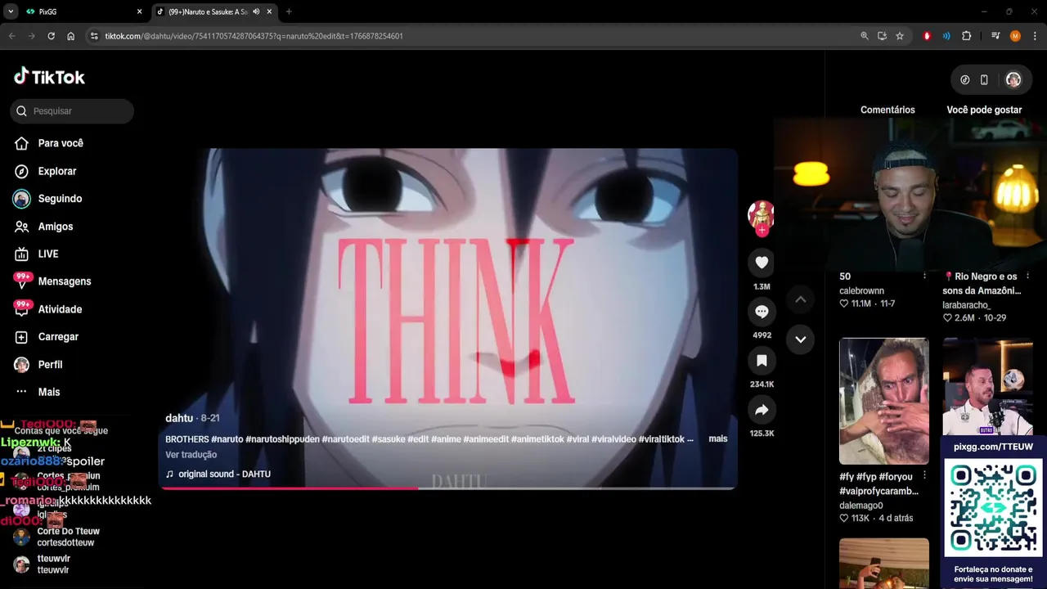The width and height of the screenshot is (1047, 589).
Task: Install app icon in address bar
Action: tap(882, 36)
